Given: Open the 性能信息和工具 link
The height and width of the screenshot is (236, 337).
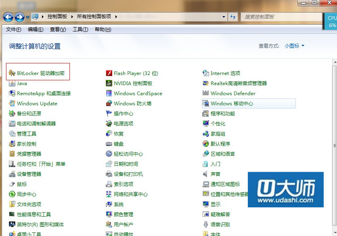Looking at the screenshot, I should pos(34,215).
